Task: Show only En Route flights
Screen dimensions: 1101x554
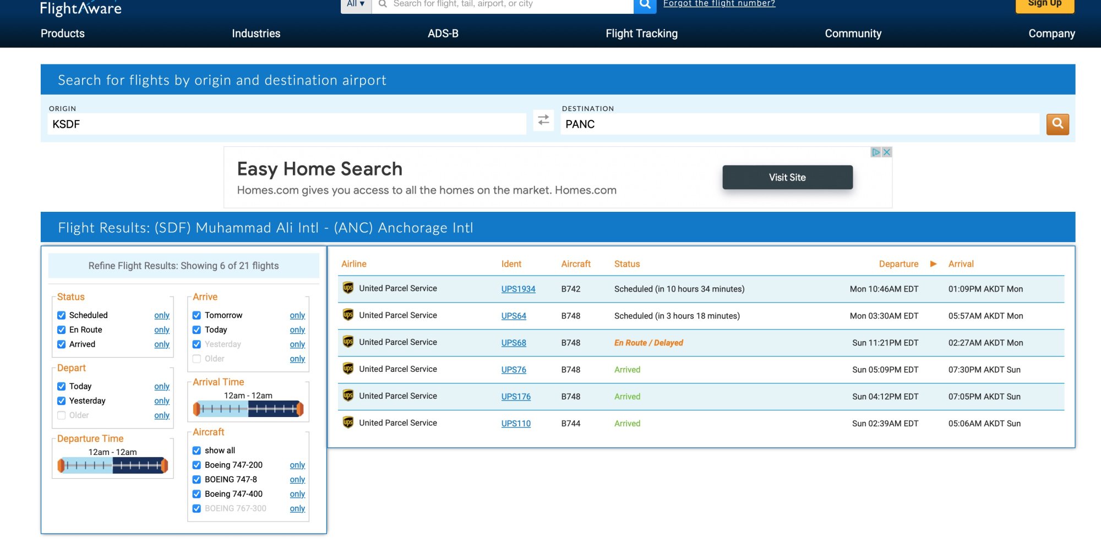Action: click(x=162, y=330)
